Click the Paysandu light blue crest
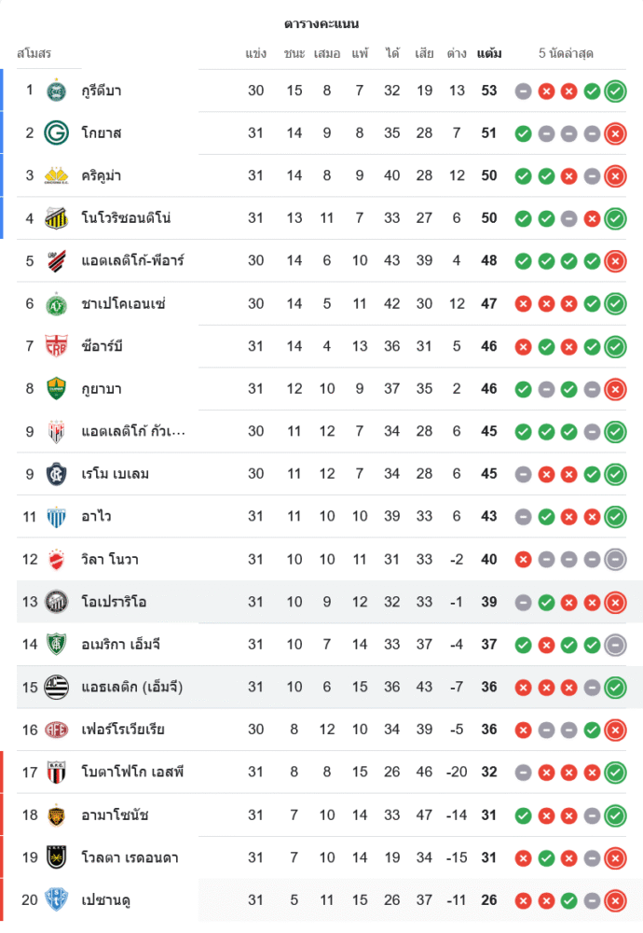 (57, 900)
